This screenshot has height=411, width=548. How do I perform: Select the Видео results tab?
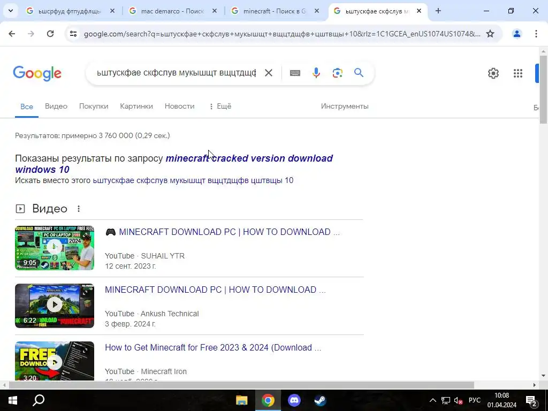pos(56,106)
